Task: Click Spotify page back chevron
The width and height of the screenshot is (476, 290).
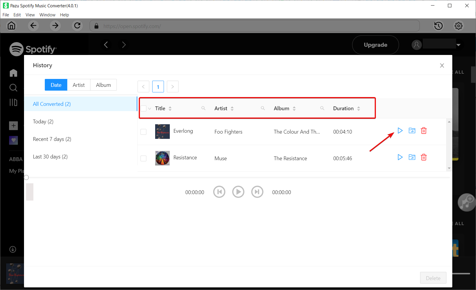Action: [106, 45]
